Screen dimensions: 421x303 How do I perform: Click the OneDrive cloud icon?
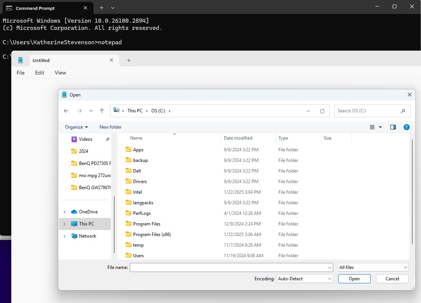[74, 212]
